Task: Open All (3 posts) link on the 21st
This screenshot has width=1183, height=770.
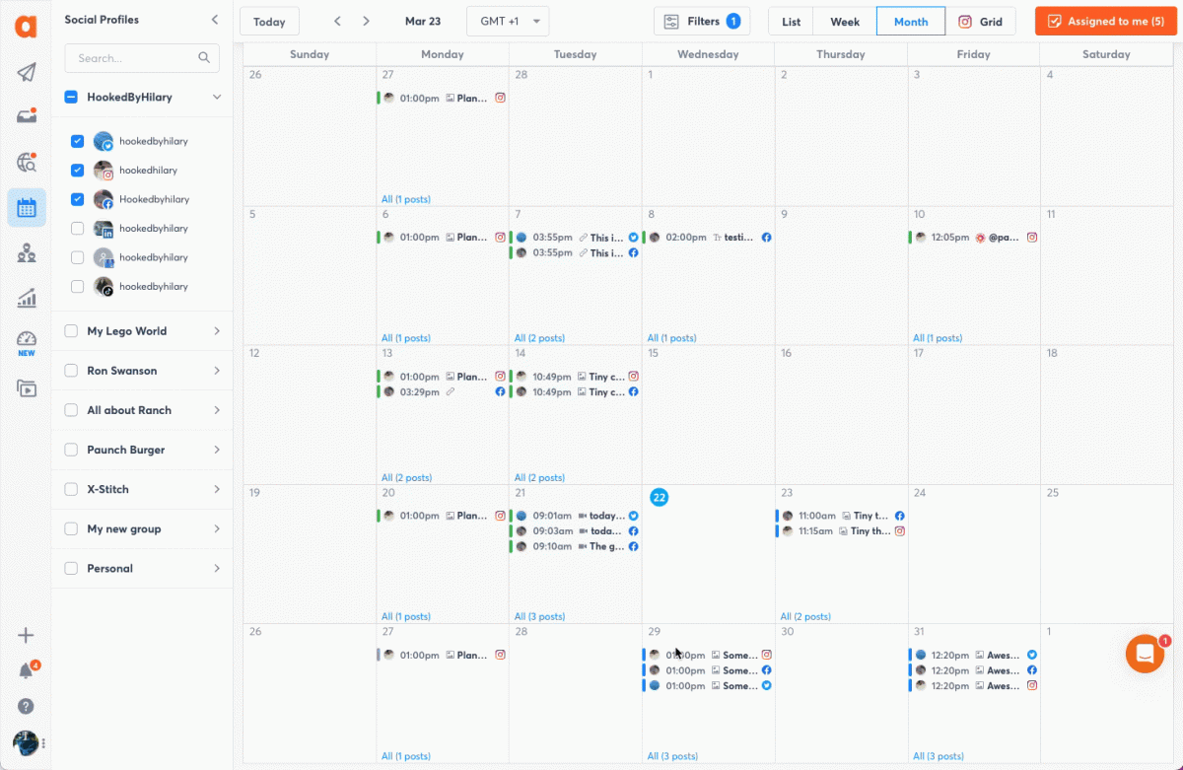Action: (539, 617)
